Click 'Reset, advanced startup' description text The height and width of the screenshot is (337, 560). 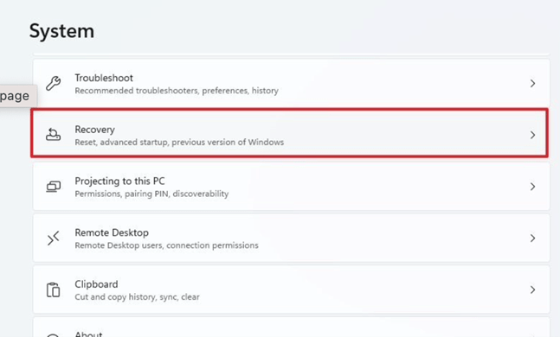(121, 143)
